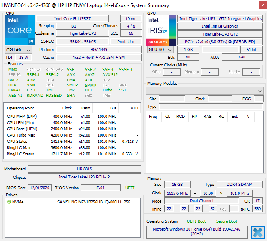Screen dimensions: 267x241
Task: Click the SSPEC field showing SRK04, SRK05
Action: pos(82,42)
